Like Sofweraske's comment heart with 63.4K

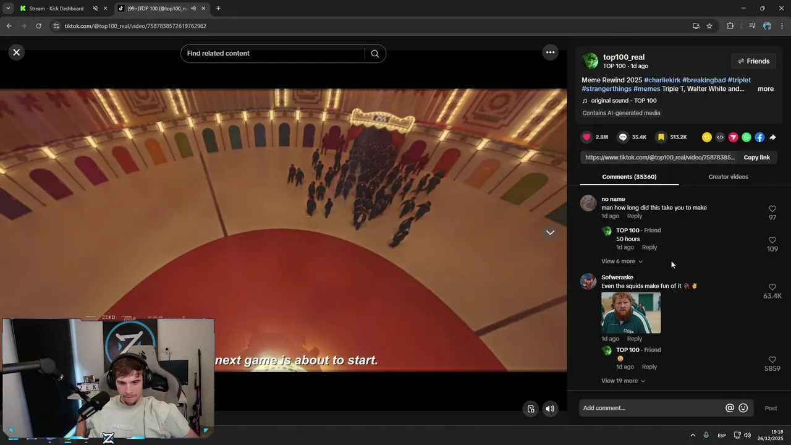(772, 287)
